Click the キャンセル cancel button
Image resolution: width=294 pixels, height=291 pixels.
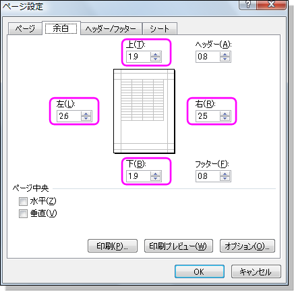pyautogui.click(x=256, y=271)
